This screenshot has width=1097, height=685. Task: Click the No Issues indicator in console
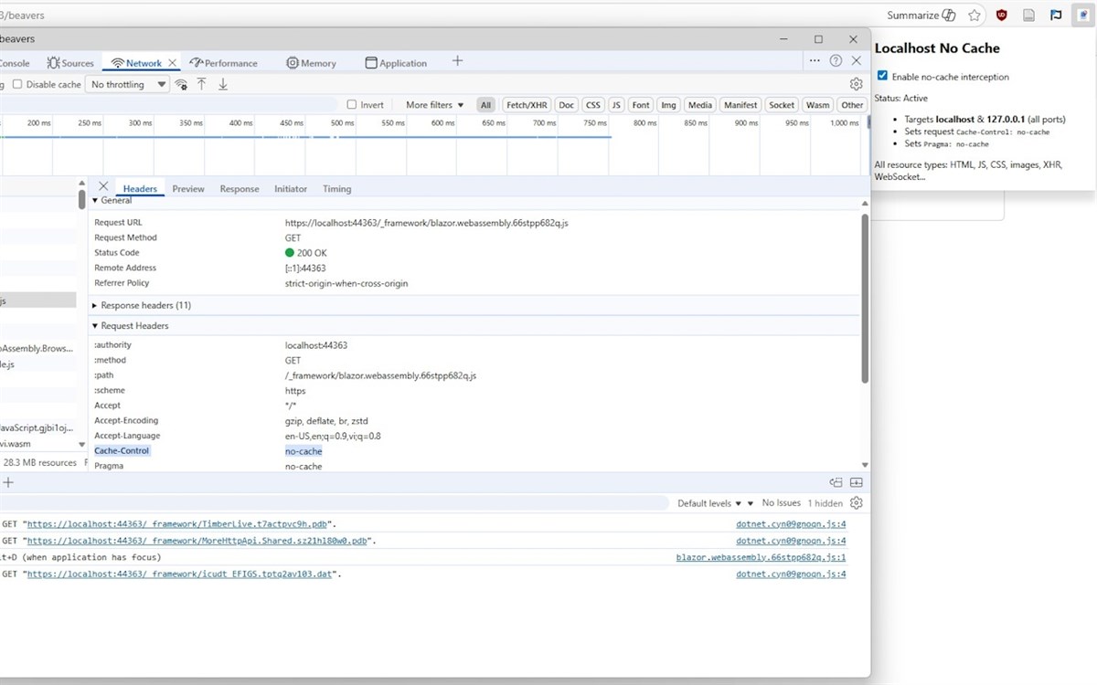(x=782, y=503)
